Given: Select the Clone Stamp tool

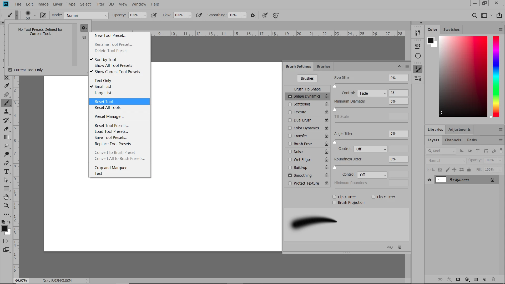Looking at the screenshot, I should 6,112.
